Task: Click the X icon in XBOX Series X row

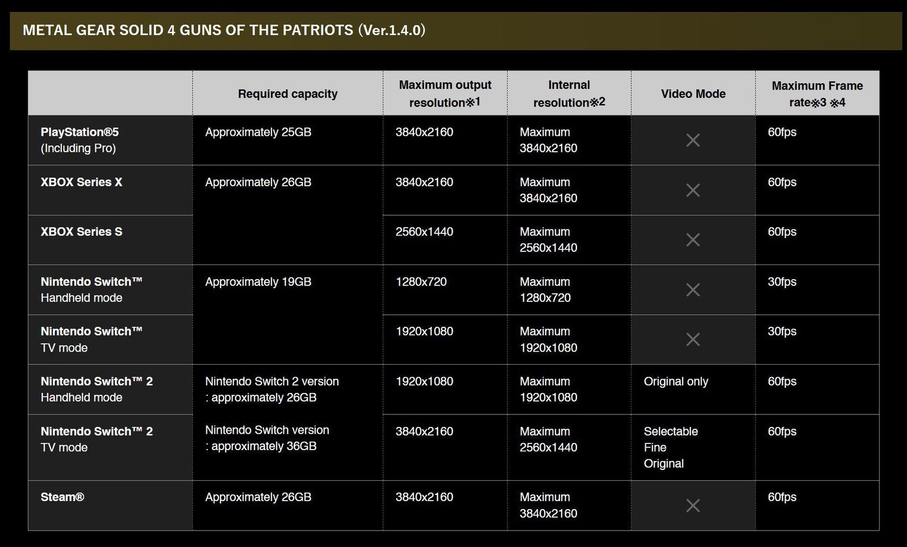Action: pos(693,190)
